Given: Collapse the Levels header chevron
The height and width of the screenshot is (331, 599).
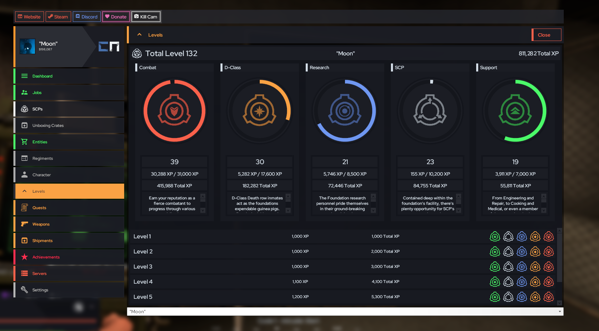Looking at the screenshot, I should (140, 35).
